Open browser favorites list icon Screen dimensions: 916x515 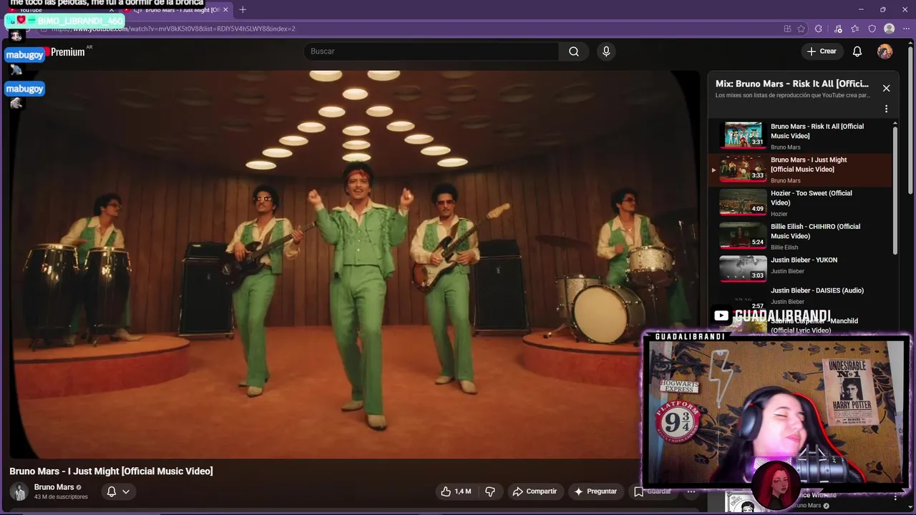pos(855,29)
